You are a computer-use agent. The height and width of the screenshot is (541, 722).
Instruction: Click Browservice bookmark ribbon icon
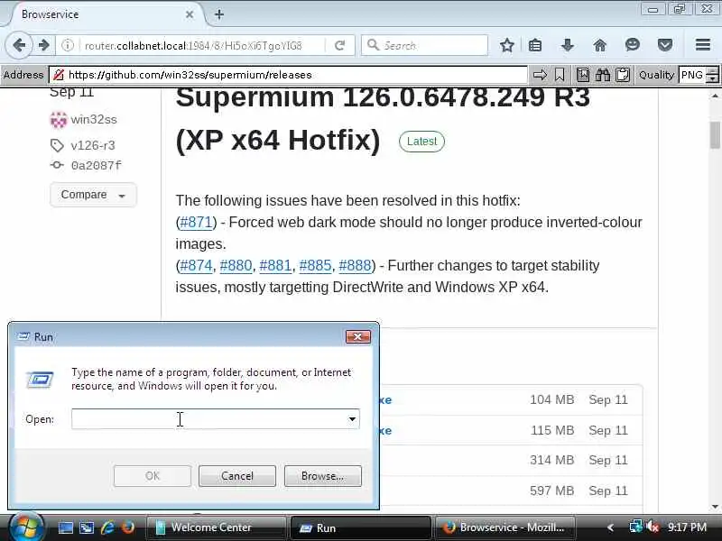click(x=560, y=75)
